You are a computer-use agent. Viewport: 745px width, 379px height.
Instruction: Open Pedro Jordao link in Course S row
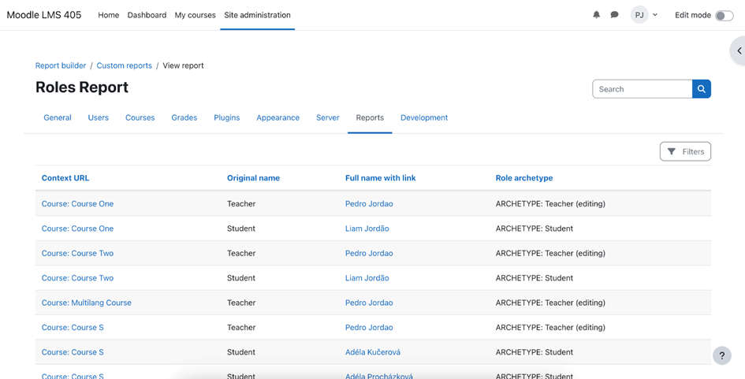point(369,327)
